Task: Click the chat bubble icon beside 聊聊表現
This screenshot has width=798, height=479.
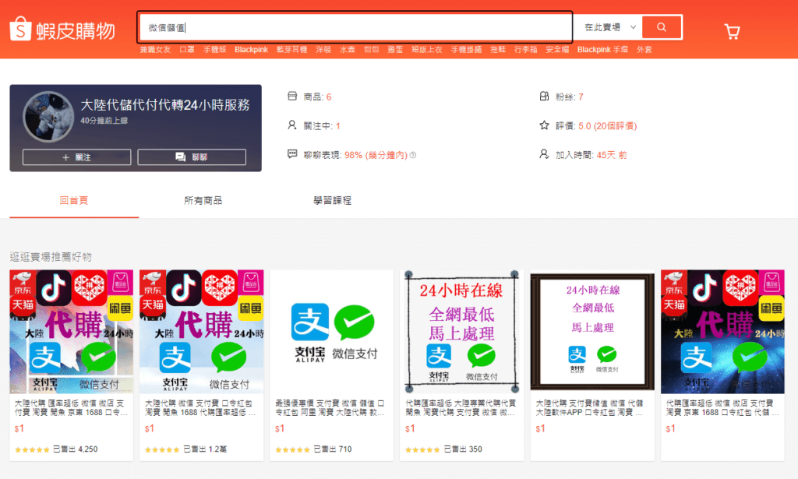Action: tap(292, 154)
